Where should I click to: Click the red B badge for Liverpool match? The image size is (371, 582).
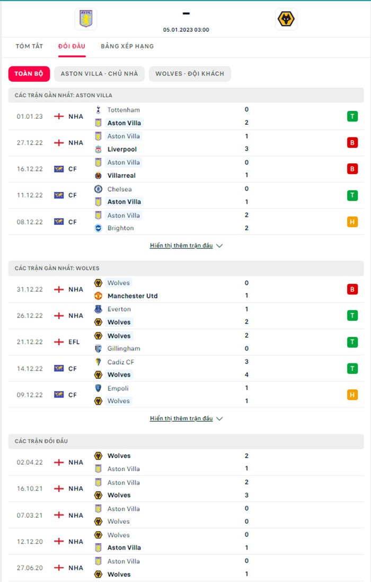coord(352,143)
